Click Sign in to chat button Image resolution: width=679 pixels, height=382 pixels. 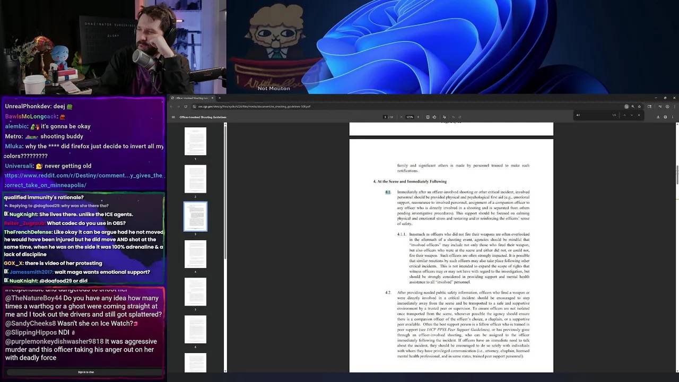(86, 372)
